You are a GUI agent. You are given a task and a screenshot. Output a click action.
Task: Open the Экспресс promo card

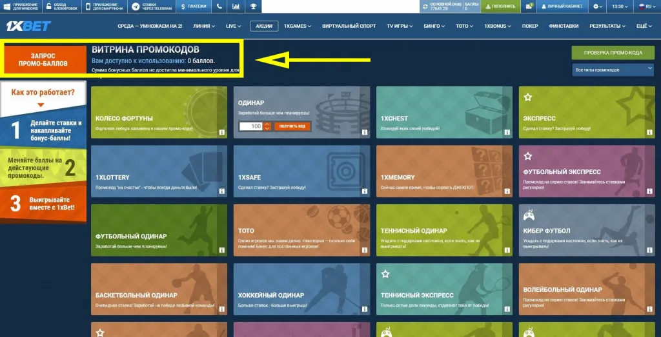587,112
